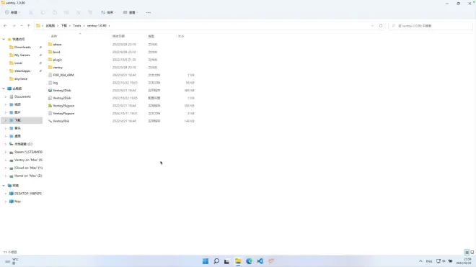Click the Share toolbar icon
The width and height of the screenshot is (476, 267).
pos(79,12)
